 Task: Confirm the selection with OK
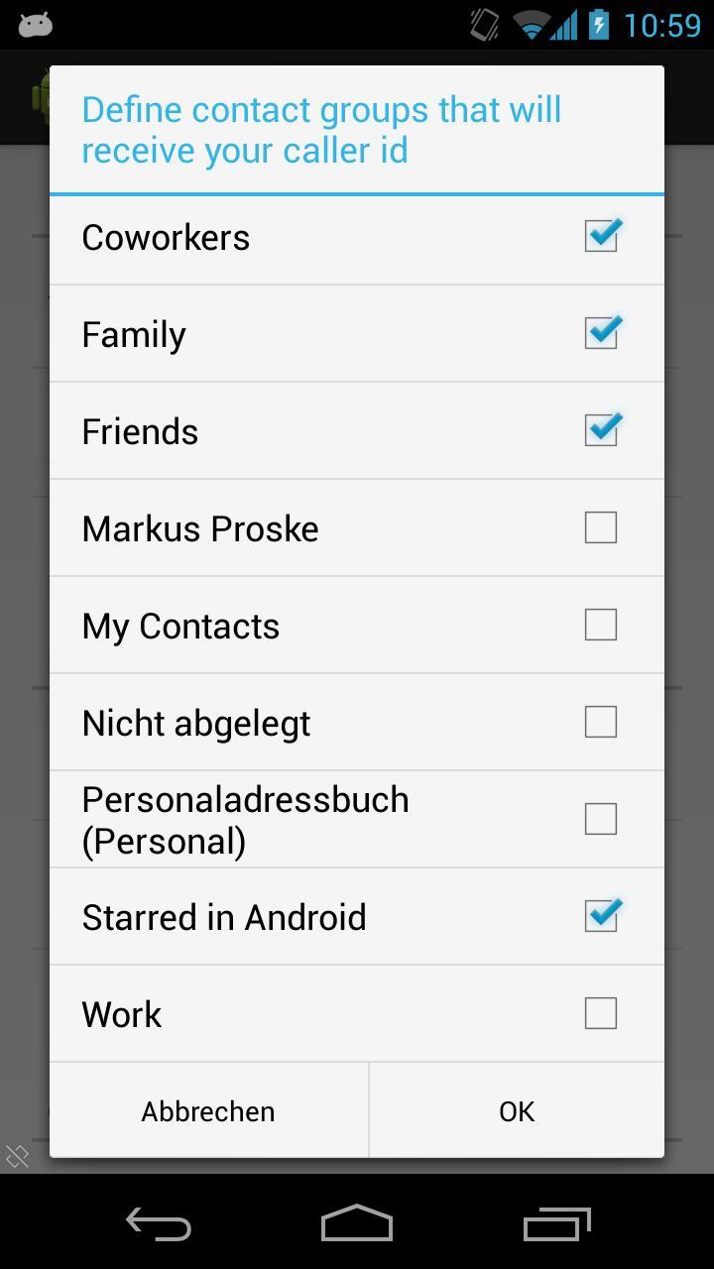pos(517,1111)
